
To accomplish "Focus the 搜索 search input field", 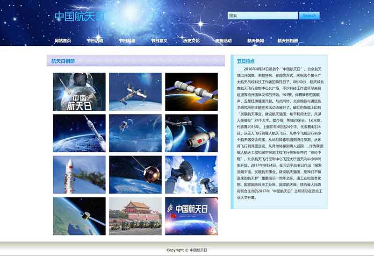I will pos(263,15).
